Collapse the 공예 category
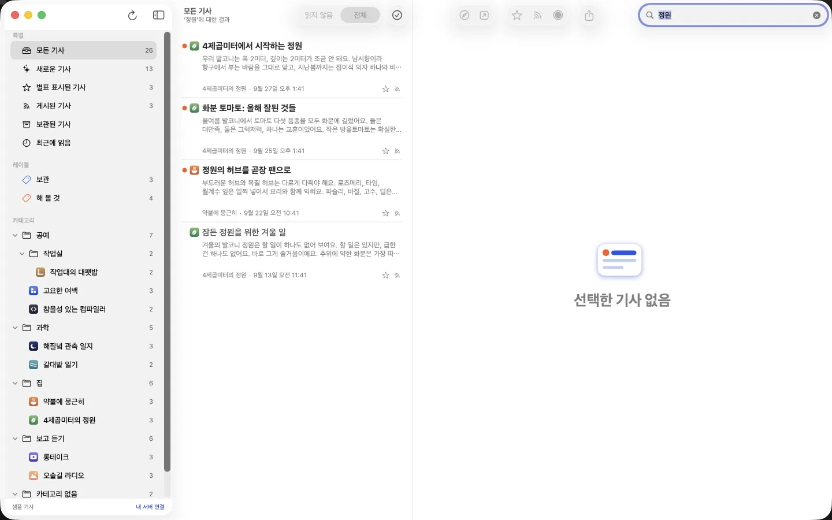The image size is (832, 520). [15, 235]
